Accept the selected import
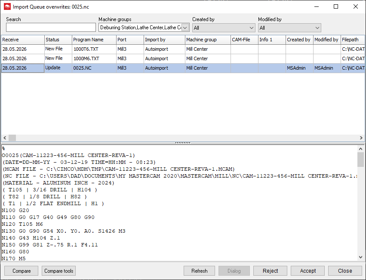This screenshot has height=280, width=366. (x=308, y=271)
